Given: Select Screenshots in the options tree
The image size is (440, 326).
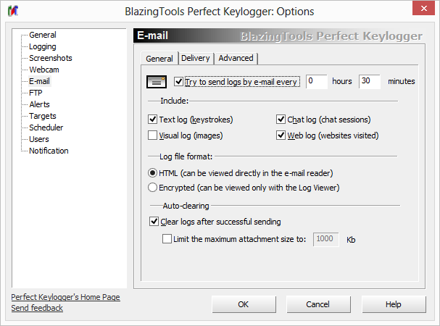Looking at the screenshot, I should point(50,58).
